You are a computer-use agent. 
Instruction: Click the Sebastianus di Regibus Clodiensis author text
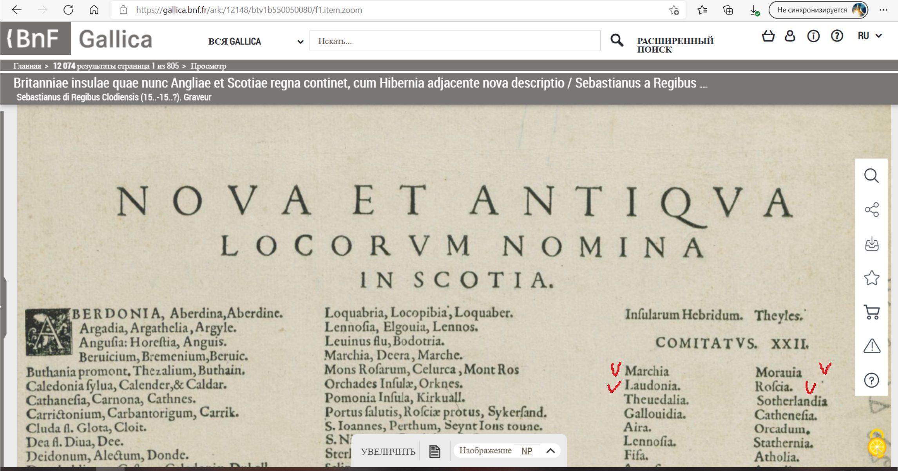(x=114, y=97)
